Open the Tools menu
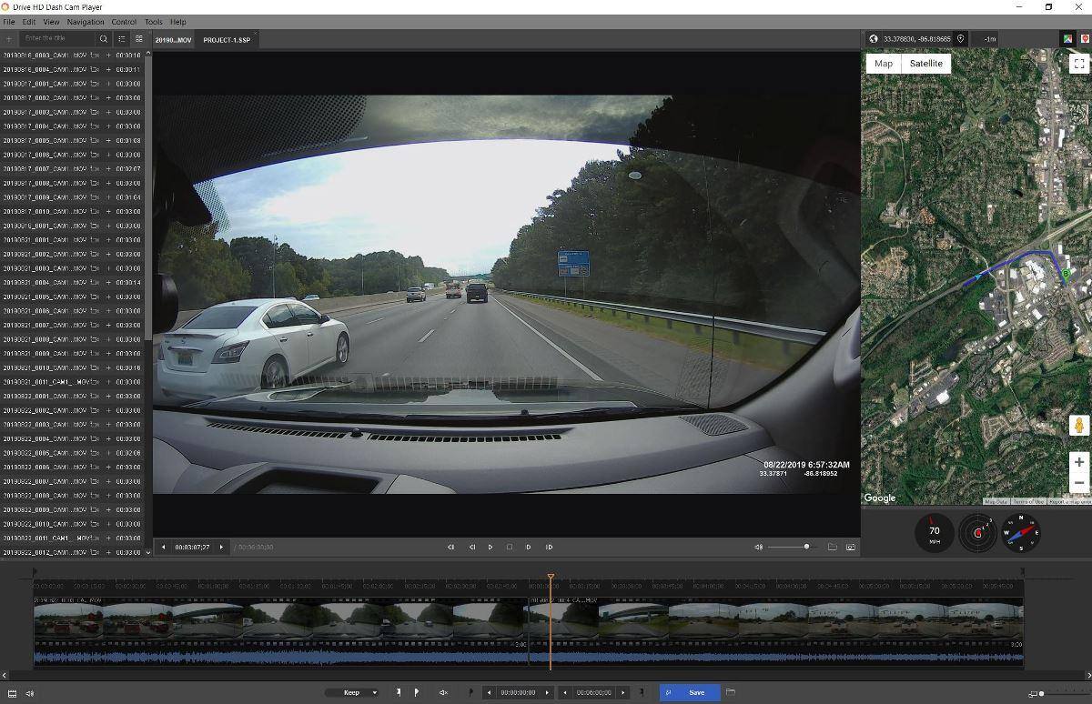The height and width of the screenshot is (704, 1092). pyautogui.click(x=153, y=22)
